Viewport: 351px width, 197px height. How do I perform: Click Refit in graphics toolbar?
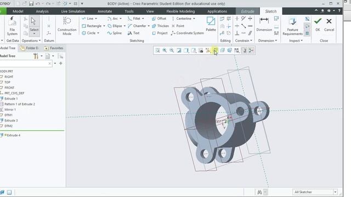[x=157, y=50]
